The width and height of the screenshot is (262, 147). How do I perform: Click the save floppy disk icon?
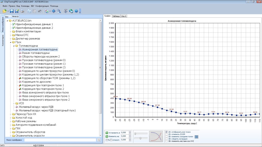coord(12,11)
